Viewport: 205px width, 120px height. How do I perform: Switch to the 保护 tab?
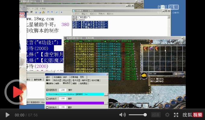pyautogui.click(x=65, y=77)
